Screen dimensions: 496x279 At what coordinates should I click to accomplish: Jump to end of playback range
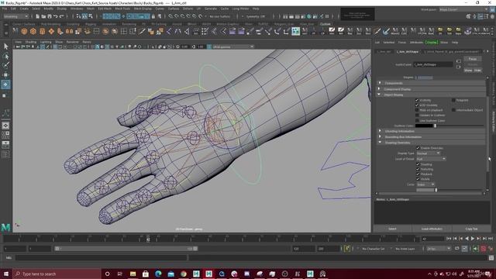click(x=491, y=239)
